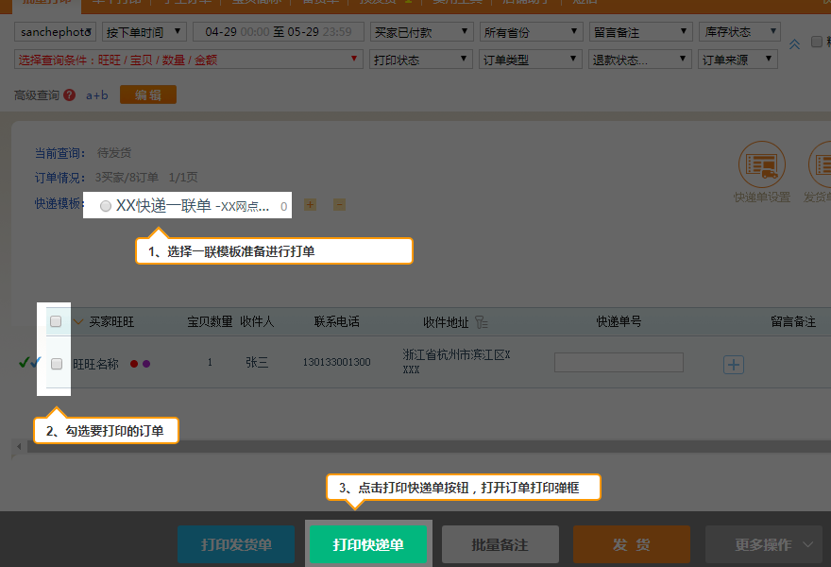The image size is (831, 567).
Task: Open the 买家已付款 order status dropdown
Action: (x=421, y=32)
